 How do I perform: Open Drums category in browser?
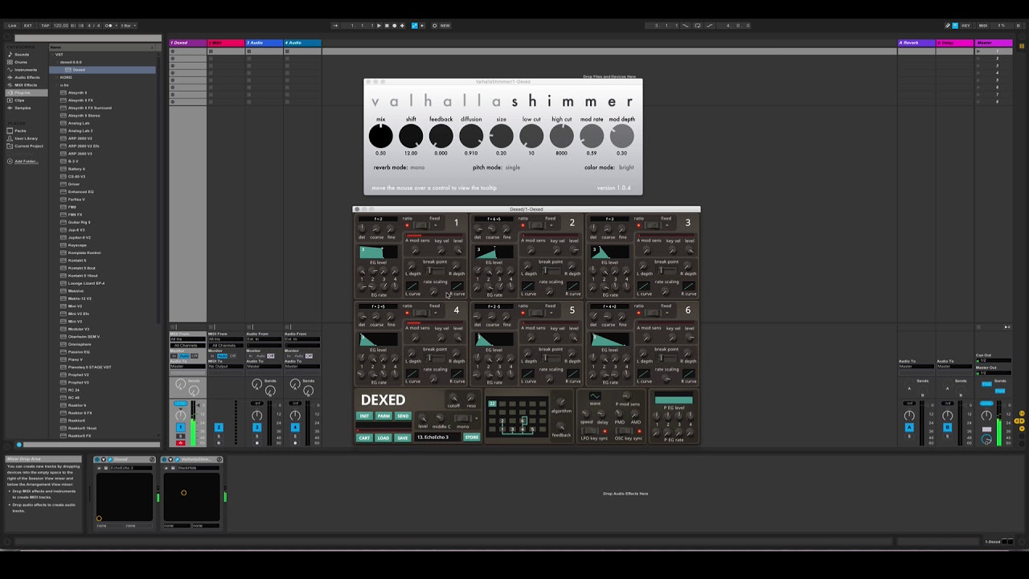(x=21, y=62)
